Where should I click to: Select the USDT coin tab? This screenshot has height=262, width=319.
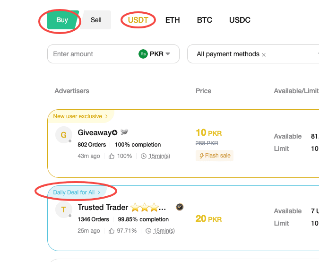[138, 20]
